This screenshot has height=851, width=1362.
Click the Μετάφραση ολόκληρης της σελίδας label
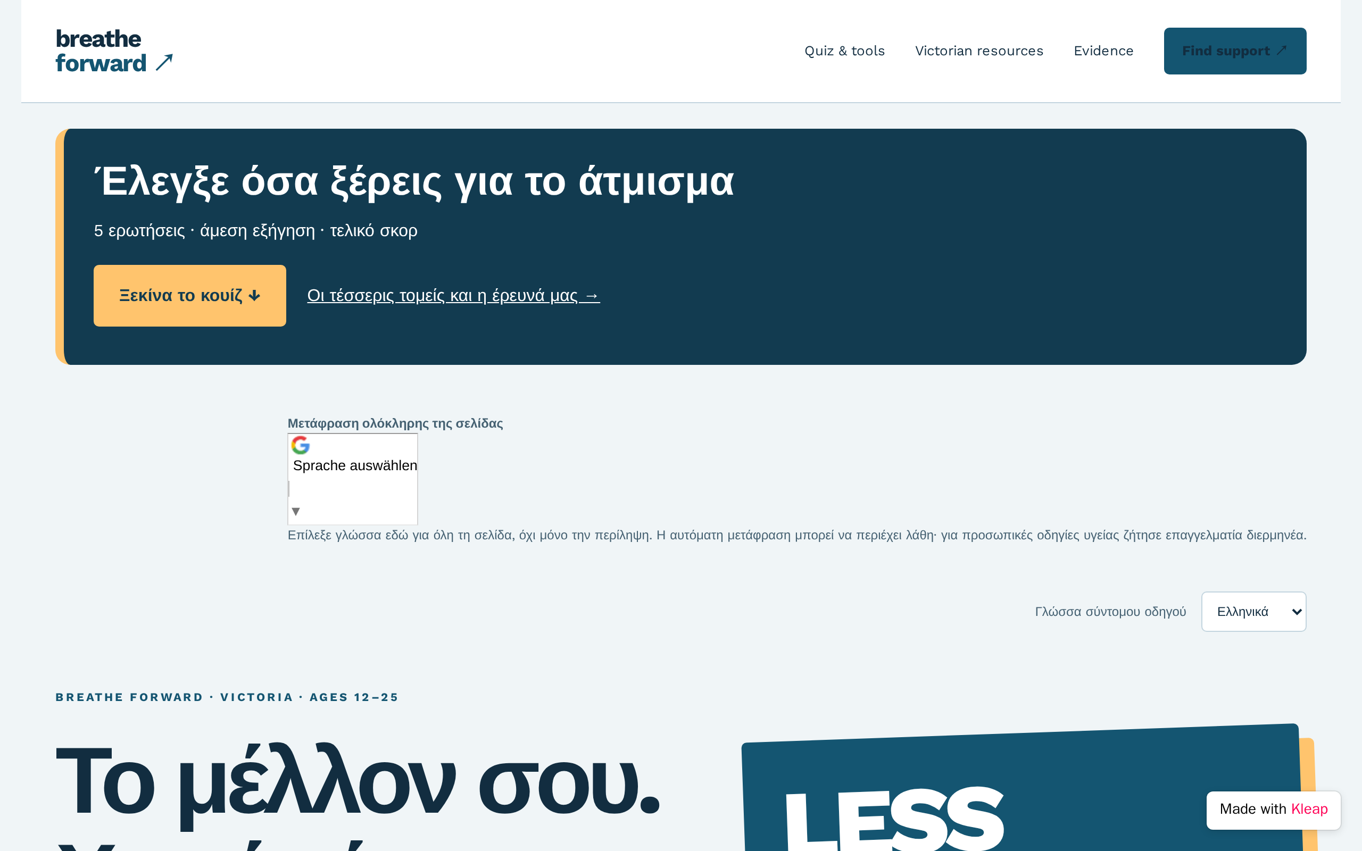point(395,423)
